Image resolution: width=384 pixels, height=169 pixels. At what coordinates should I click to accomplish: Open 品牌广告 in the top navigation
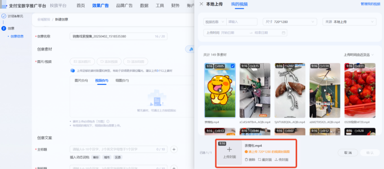click(x=124, y=5)
